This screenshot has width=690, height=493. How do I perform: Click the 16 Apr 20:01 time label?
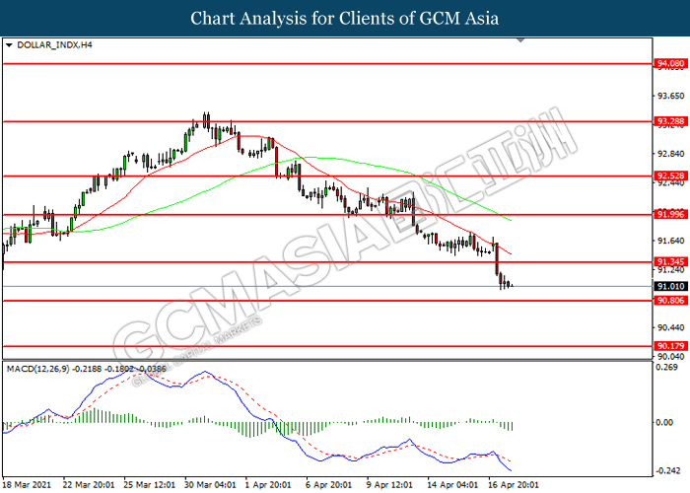click(514, 485)
